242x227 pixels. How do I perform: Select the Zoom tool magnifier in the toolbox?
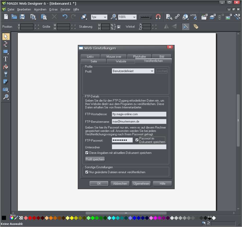[x=5, y=97]
